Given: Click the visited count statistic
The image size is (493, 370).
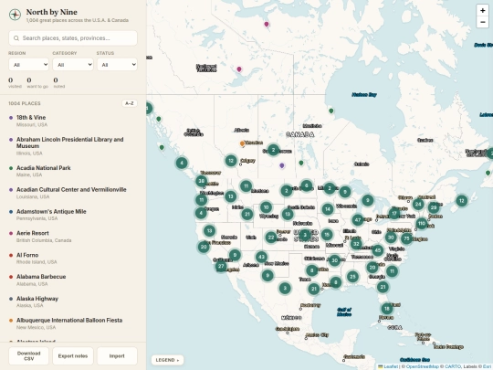Looking at the screenshot, I should [x=15, y=82].
